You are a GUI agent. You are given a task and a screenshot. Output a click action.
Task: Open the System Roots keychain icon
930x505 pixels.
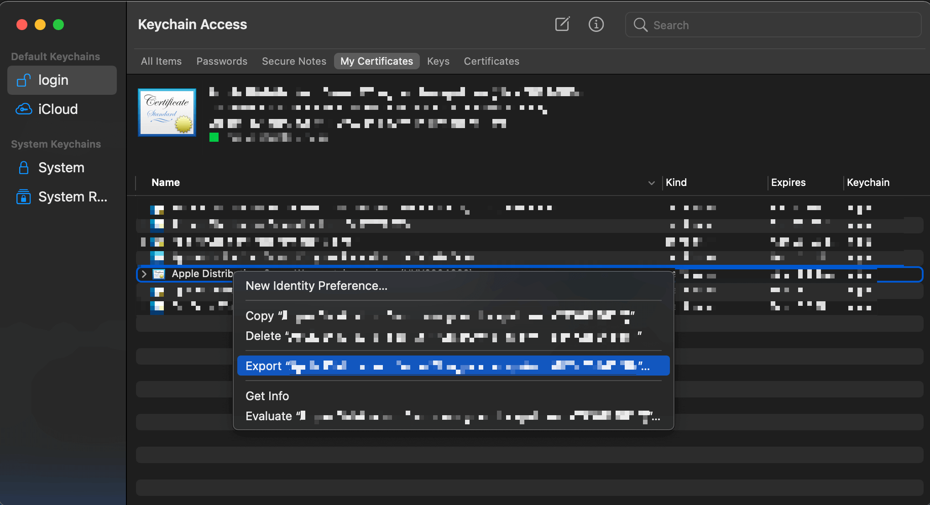click(x=24, y=197)
